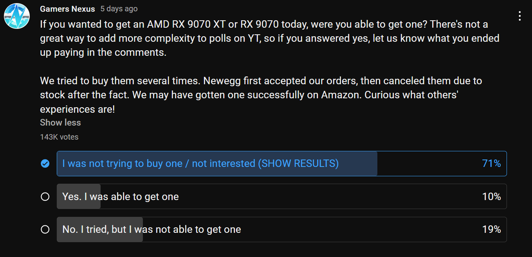532x257 pixels.
Task: Choose the "Yes. I was able to get one" text
Action: click(x=121, y=197)
